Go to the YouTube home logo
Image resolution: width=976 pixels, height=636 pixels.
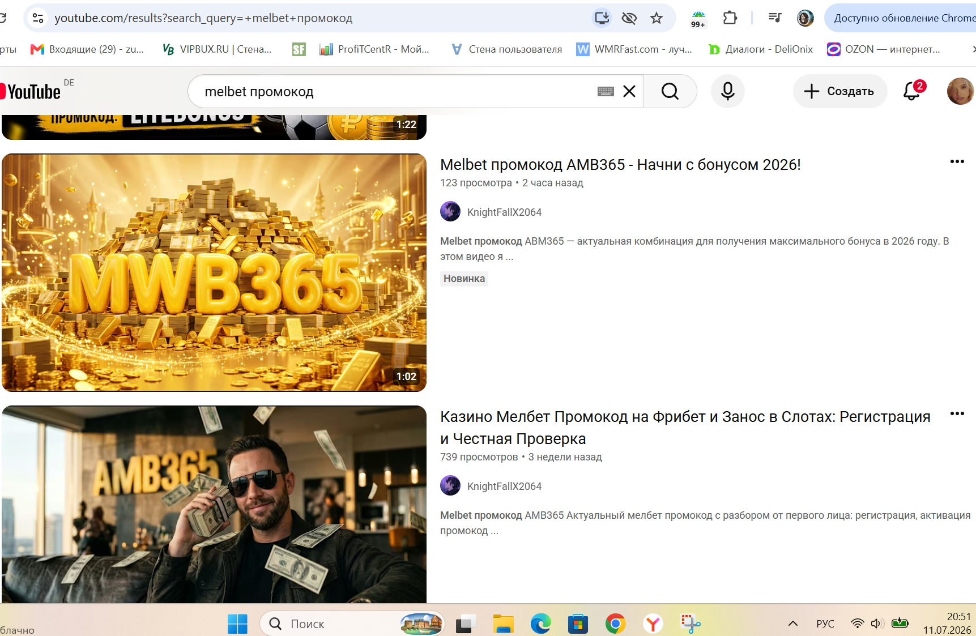click(31, 91)
